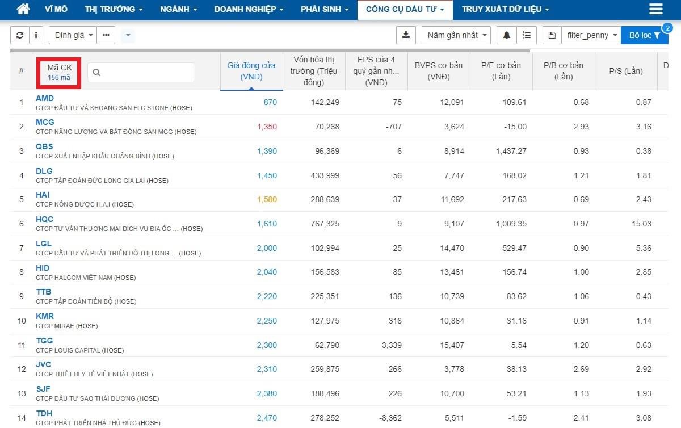This screenshot has height=428, width=681.
Task: Click the bell alert icon
Action: point(507,35)
